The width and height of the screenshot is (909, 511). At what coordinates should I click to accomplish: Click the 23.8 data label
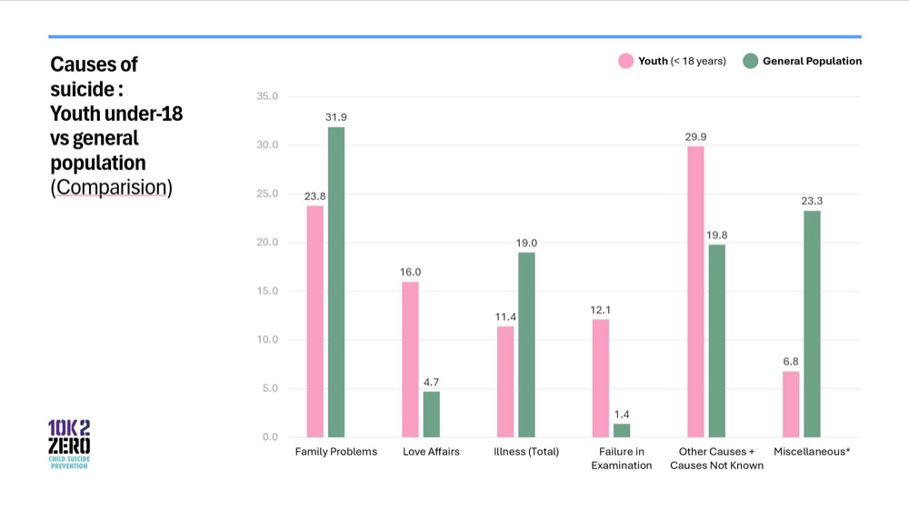[x=315, y=196]
